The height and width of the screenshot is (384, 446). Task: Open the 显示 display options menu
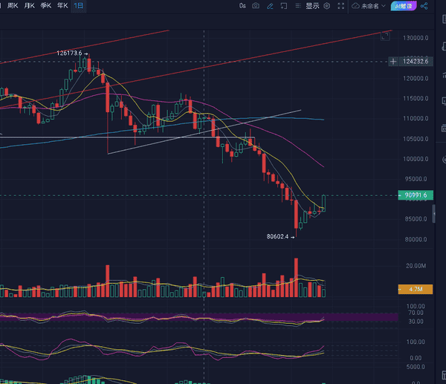(312, 5)
